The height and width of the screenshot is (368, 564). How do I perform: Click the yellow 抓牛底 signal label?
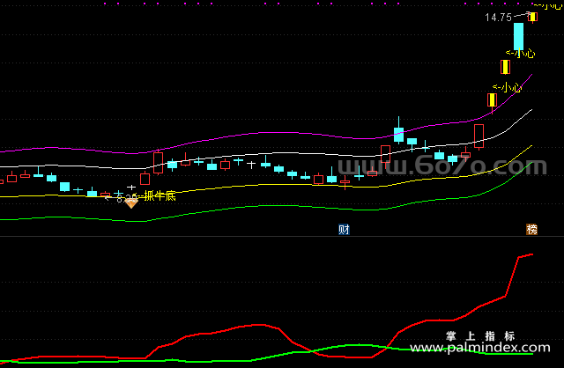(x=160, y=196)
